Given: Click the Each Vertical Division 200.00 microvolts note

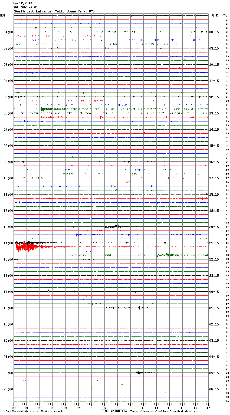Looking at the screenshot, I should 34,411.
